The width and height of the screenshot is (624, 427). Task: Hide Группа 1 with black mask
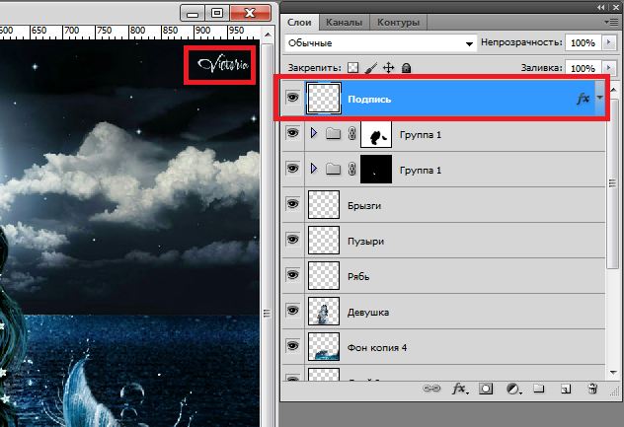click(x=293, y=169)
